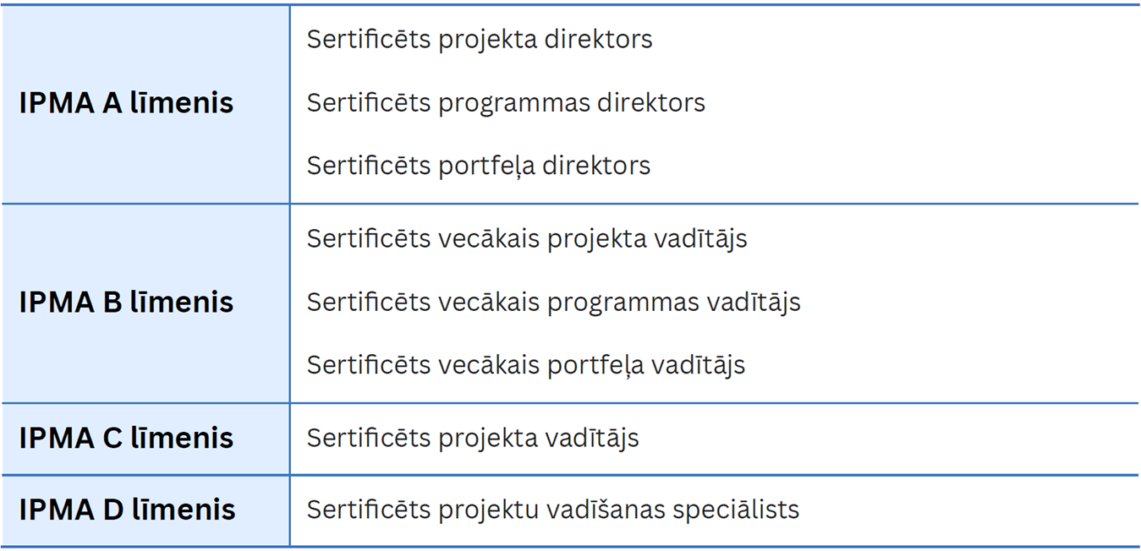Image resolution: width=1141 pixels, height=551 pixels.
Task: Click "Sertificēts projekta vadītājs" in C level row
Action: [472, 438]
